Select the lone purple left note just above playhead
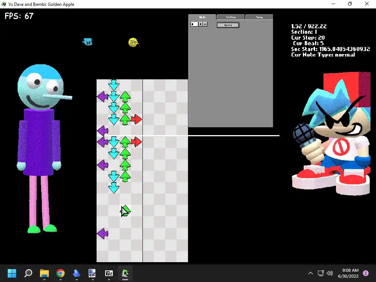Viewport: 376px width, 282px height. 103,131
